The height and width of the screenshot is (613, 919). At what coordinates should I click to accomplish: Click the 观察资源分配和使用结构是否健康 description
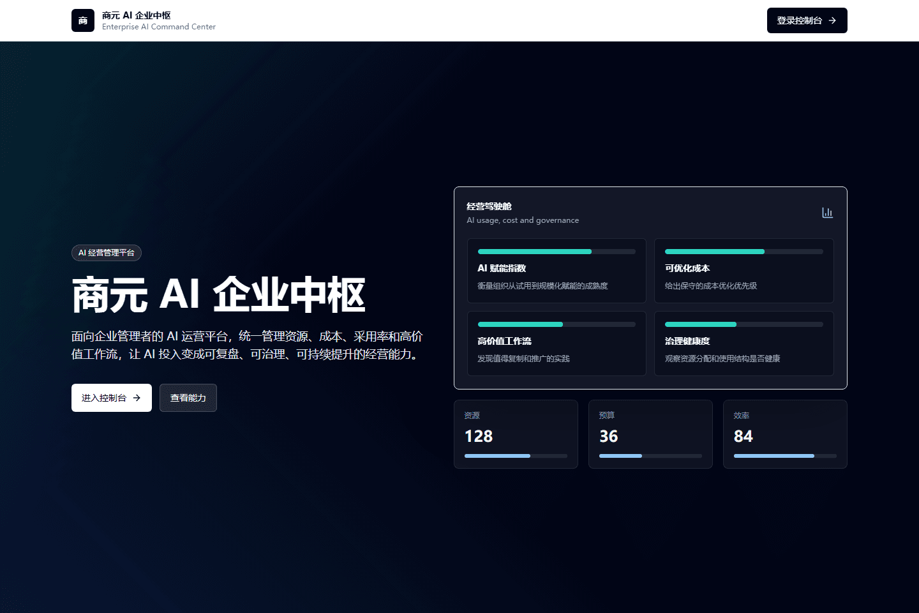(x=722, y=359)
